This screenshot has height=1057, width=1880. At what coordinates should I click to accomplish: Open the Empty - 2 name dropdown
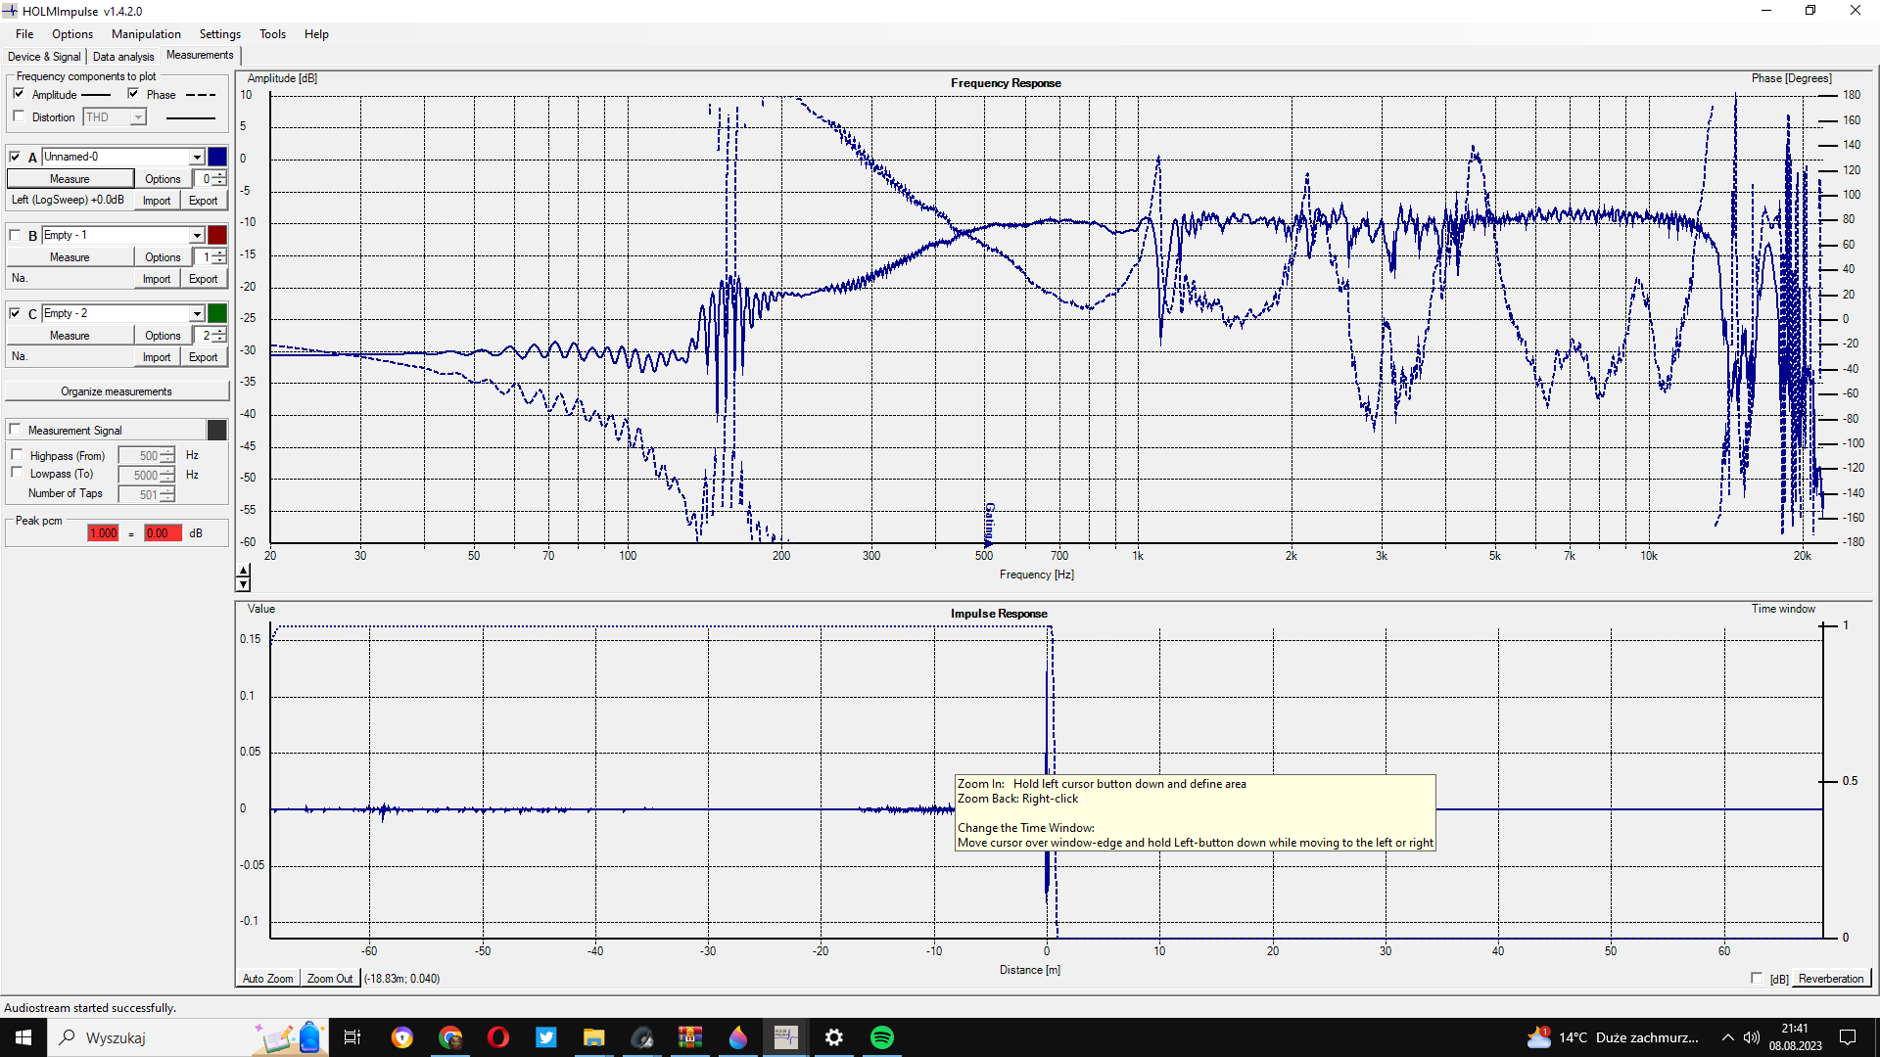[197, 313]
